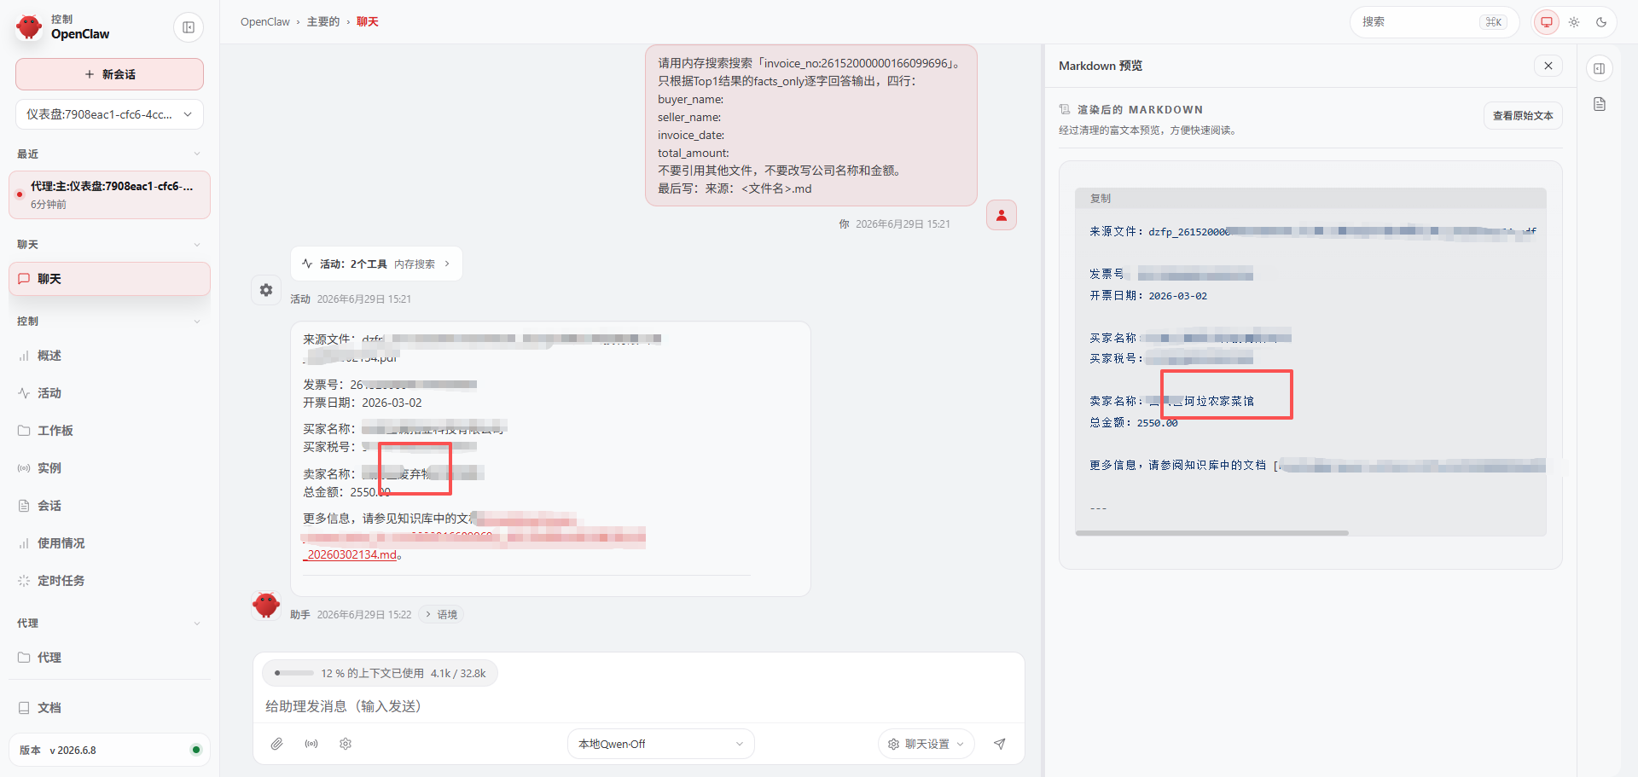Collapse the 控制 section chevron

point(197,322)
